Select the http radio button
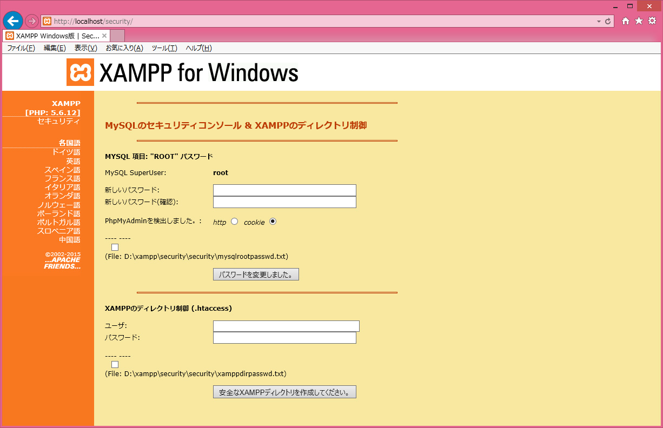The height and width of the screenshot is (428, 663). tap(234, 222)
